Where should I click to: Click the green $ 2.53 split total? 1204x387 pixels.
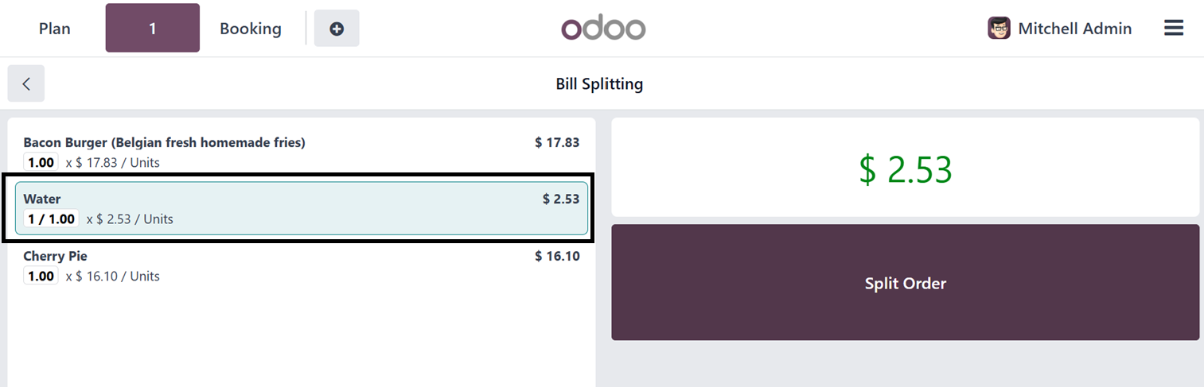coord(905,169)
